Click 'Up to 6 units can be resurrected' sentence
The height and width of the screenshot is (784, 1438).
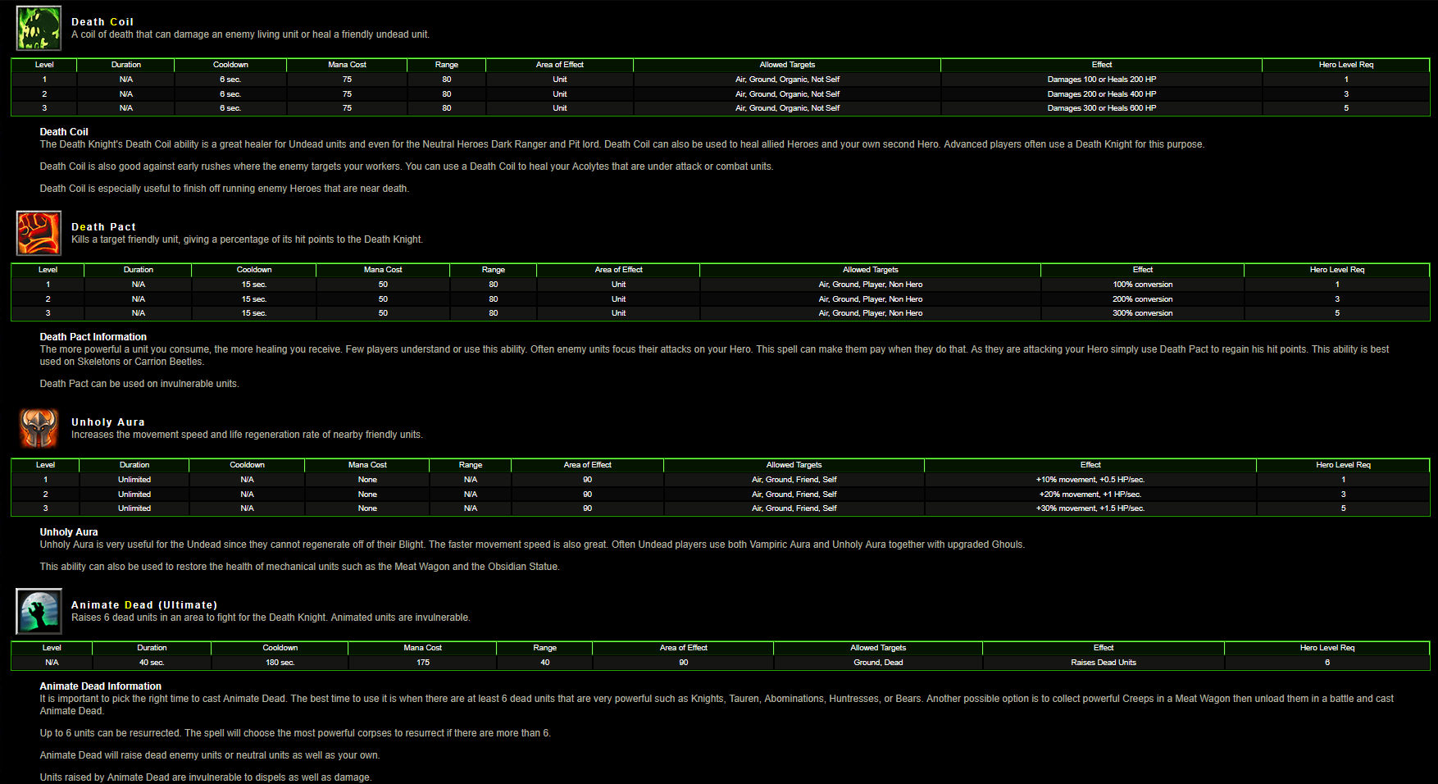[x=295, y=733]
